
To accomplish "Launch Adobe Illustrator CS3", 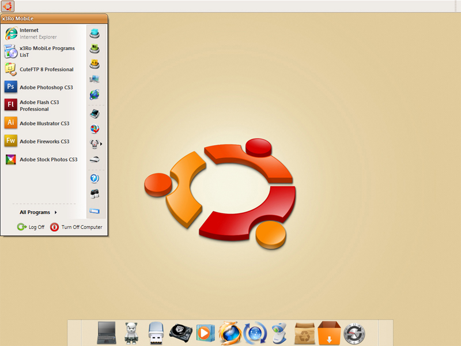I will [x=44, y=123].
